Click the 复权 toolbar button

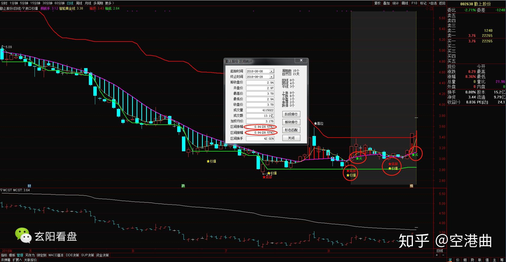point(378,3)
